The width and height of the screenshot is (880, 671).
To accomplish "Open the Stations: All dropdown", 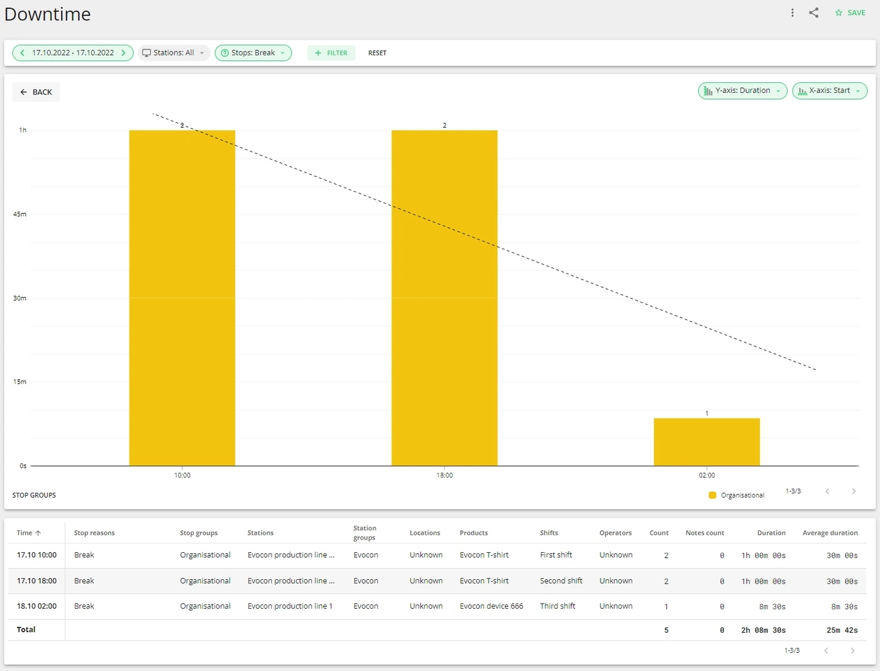I will [x=173, y=53].
